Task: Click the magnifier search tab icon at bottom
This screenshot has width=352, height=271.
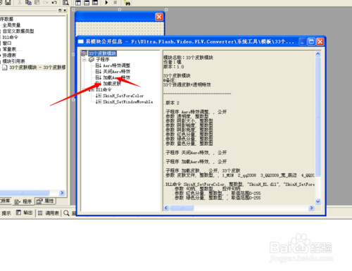Action: pyautogui.click(x=66, y=213)
